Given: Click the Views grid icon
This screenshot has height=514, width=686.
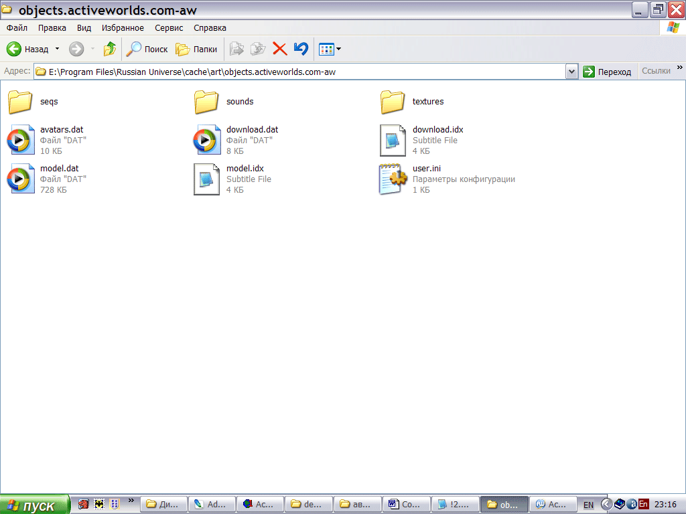Looking at the screenshot, I should click(326, 49).
